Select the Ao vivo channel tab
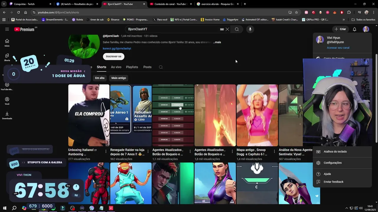This screenshot has height=212, width=378. [x=116, y=67]
